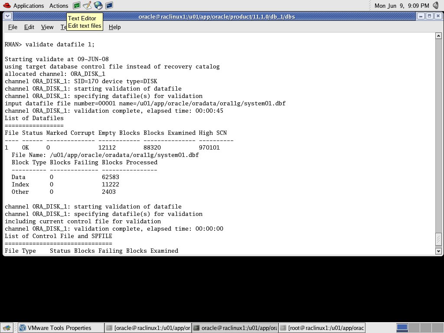The image size is (444, 333).
Task: Click the elapsed time 00:00:45 line
Action: point(114,111)
